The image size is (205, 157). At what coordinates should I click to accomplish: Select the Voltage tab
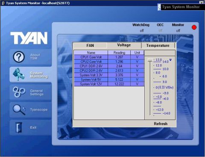coord(124,45)
